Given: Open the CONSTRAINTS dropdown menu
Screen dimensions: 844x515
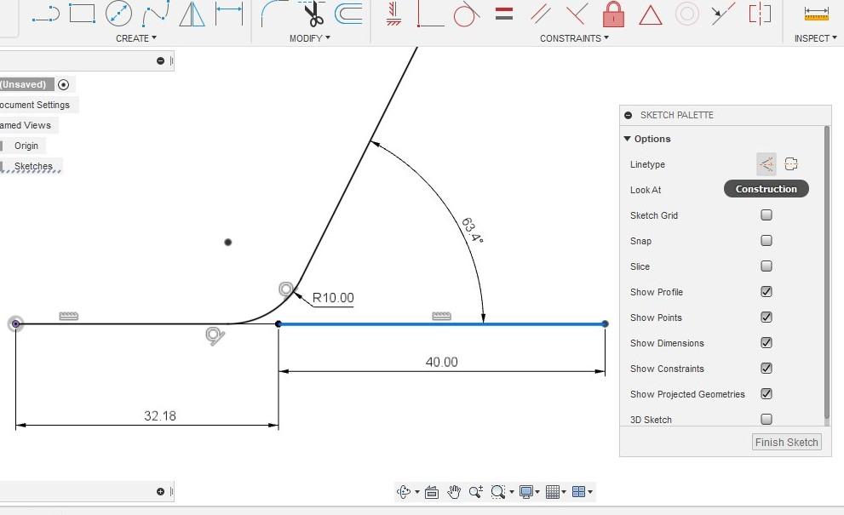Looking at the screenshot, I should coord(574,38).
